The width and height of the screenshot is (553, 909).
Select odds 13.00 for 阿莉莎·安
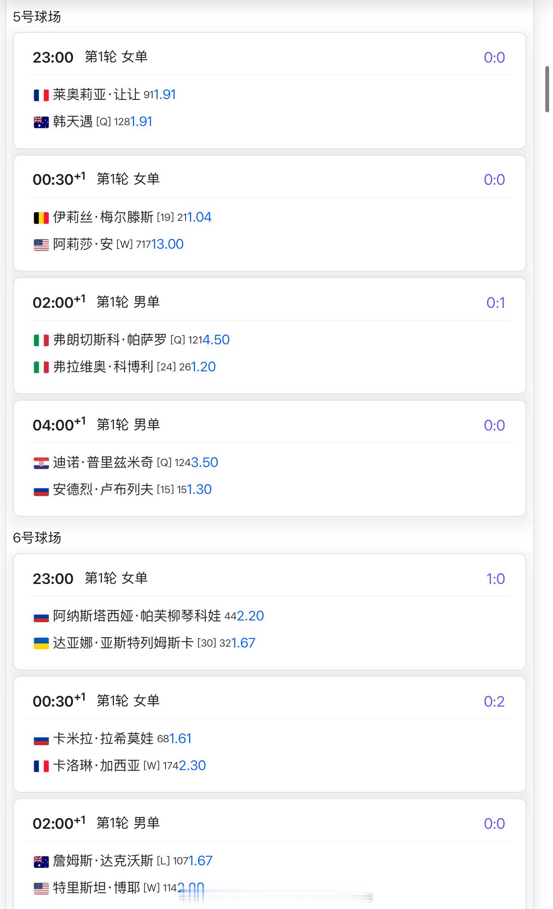tap(168, 244)
